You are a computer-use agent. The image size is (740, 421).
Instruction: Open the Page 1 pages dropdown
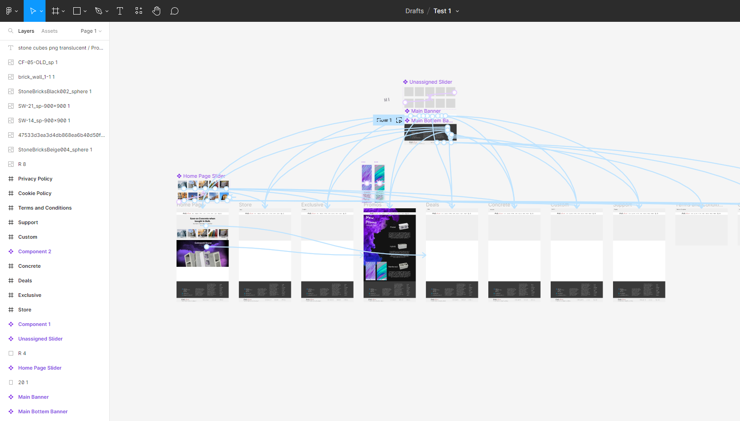pyautogui.click(x=91, y=31)
